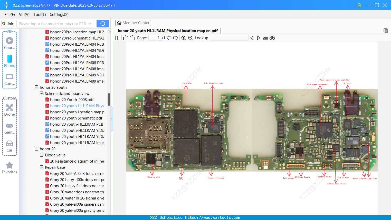Click the 'CPU' label under the board
Screen dimensions: 391x220
[181, 178]
